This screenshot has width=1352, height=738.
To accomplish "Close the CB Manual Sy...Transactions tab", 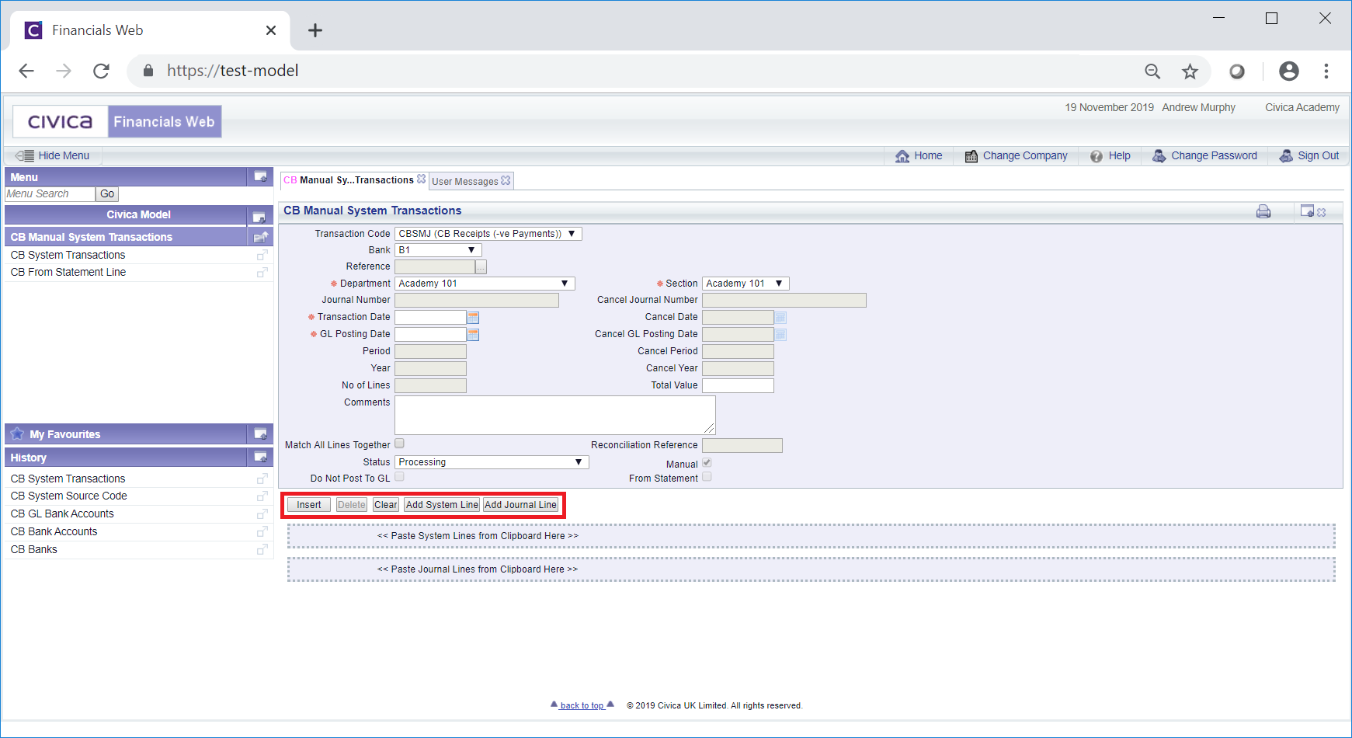I will click(x=421, y=179).
